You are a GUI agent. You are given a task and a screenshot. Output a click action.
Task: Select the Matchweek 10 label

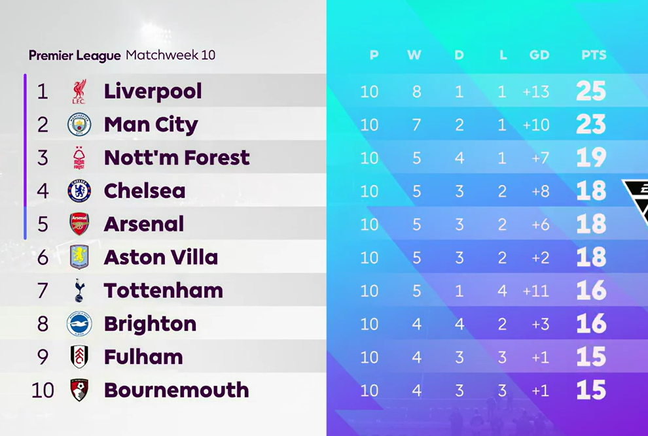tap(171, 55)
